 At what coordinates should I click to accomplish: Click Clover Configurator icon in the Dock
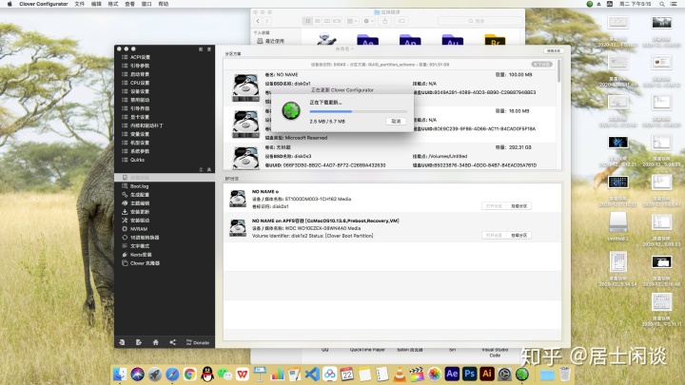coord(522,375)
